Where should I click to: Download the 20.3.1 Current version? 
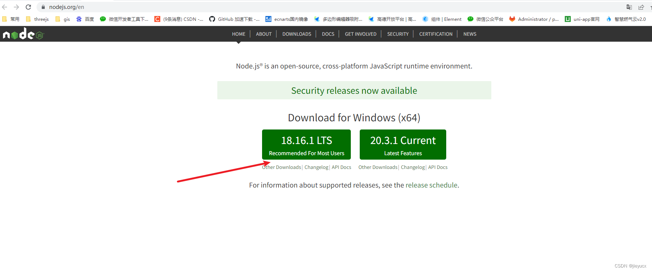click(x=403, y=144)
